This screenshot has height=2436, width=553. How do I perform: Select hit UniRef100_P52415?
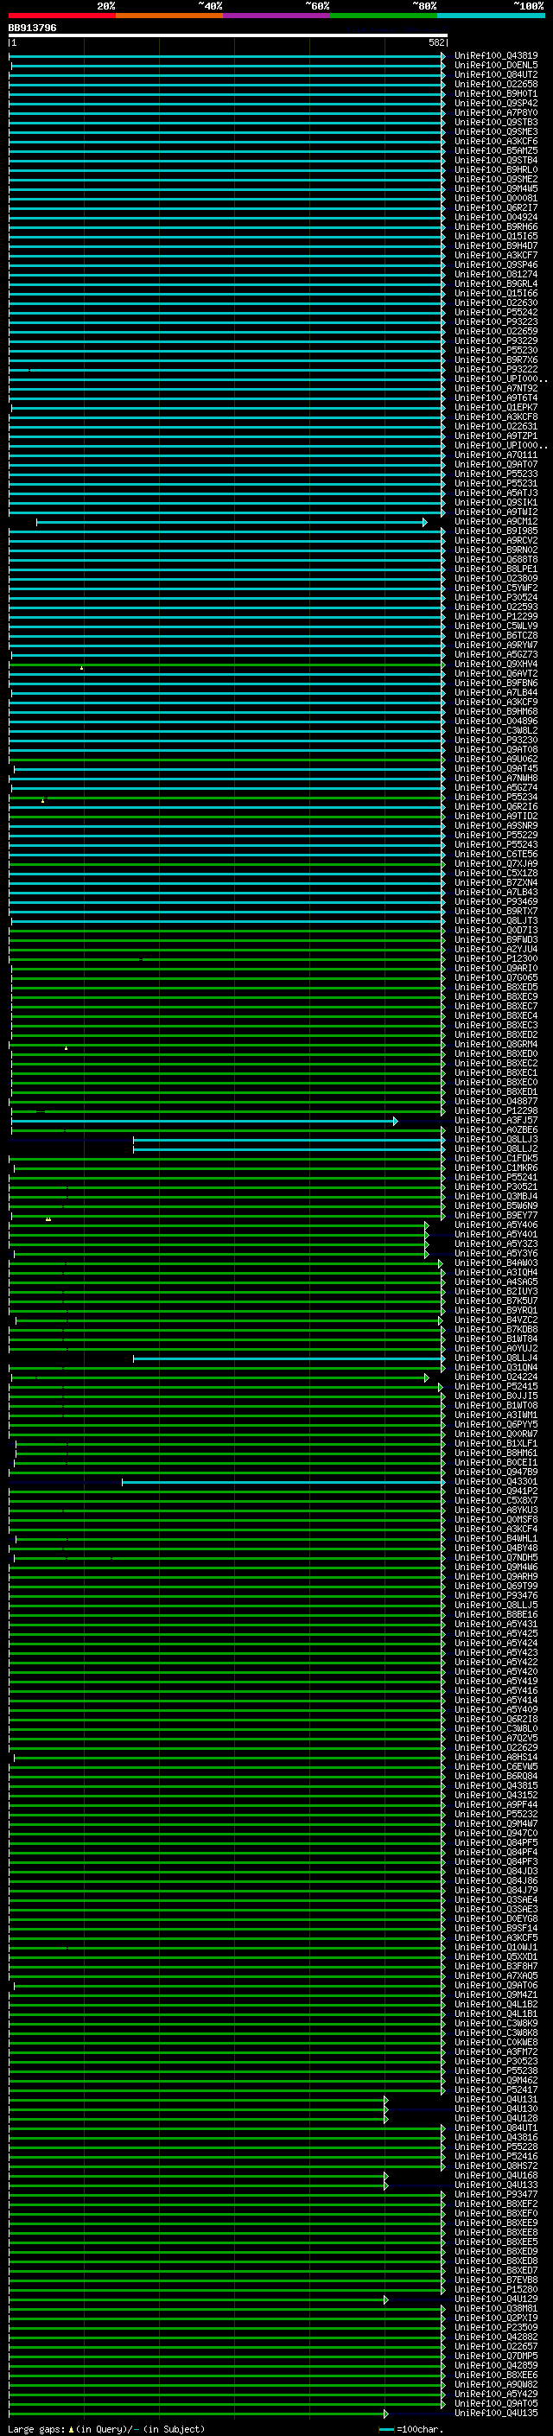pos(496,1387)
